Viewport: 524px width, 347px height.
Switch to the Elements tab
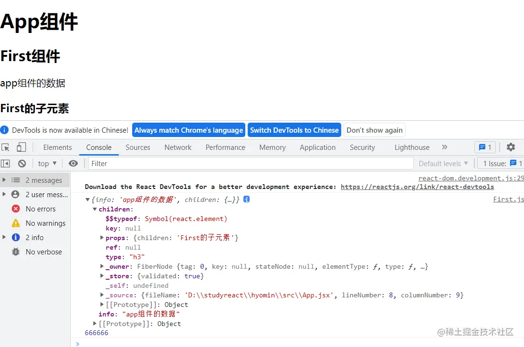[x=57, y=147]
